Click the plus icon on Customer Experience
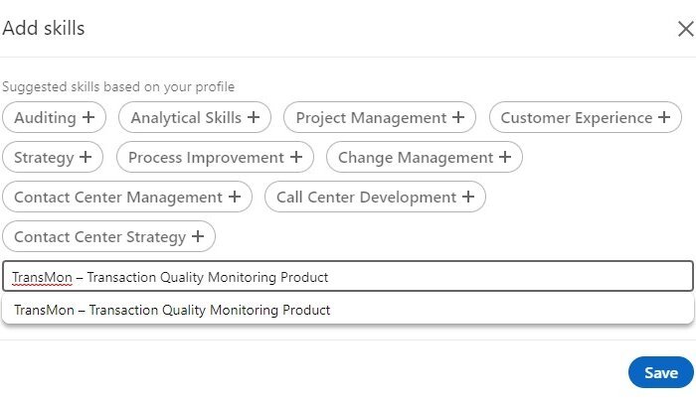Image resolution: width=696 pixels, height=401 pixels. [x=664, y=117]
